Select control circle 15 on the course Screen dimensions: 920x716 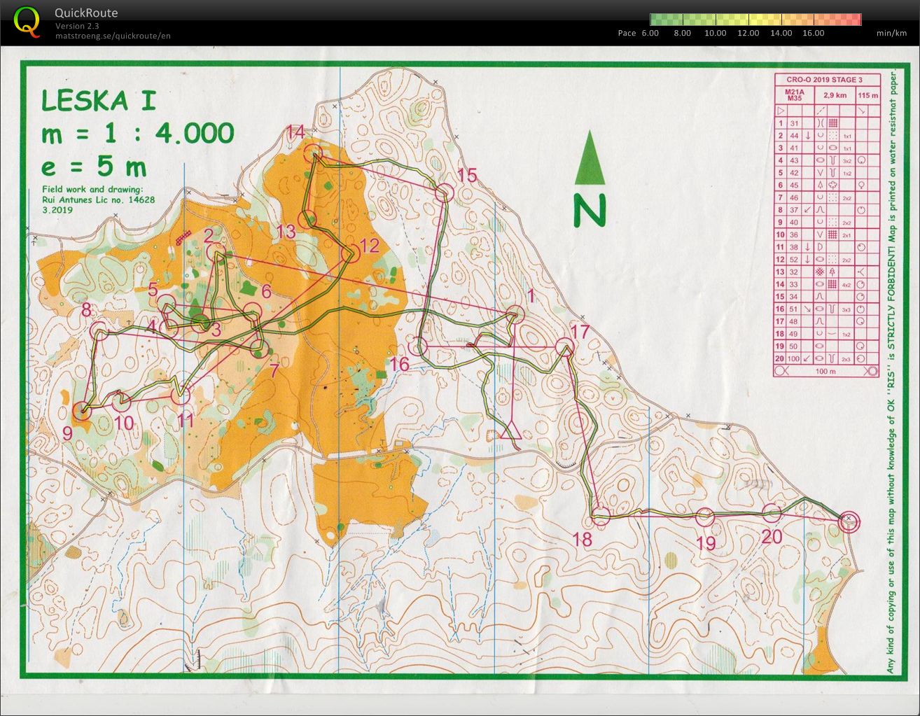[x=444, y=191]
